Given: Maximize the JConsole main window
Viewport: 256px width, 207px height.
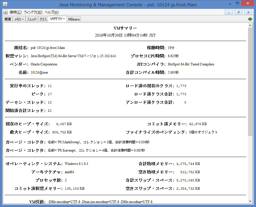Looking at the screenshot, I should [x=238, y=3].
